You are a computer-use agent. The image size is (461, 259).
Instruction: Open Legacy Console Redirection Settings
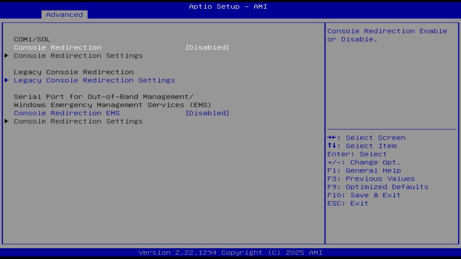(94, 80)
